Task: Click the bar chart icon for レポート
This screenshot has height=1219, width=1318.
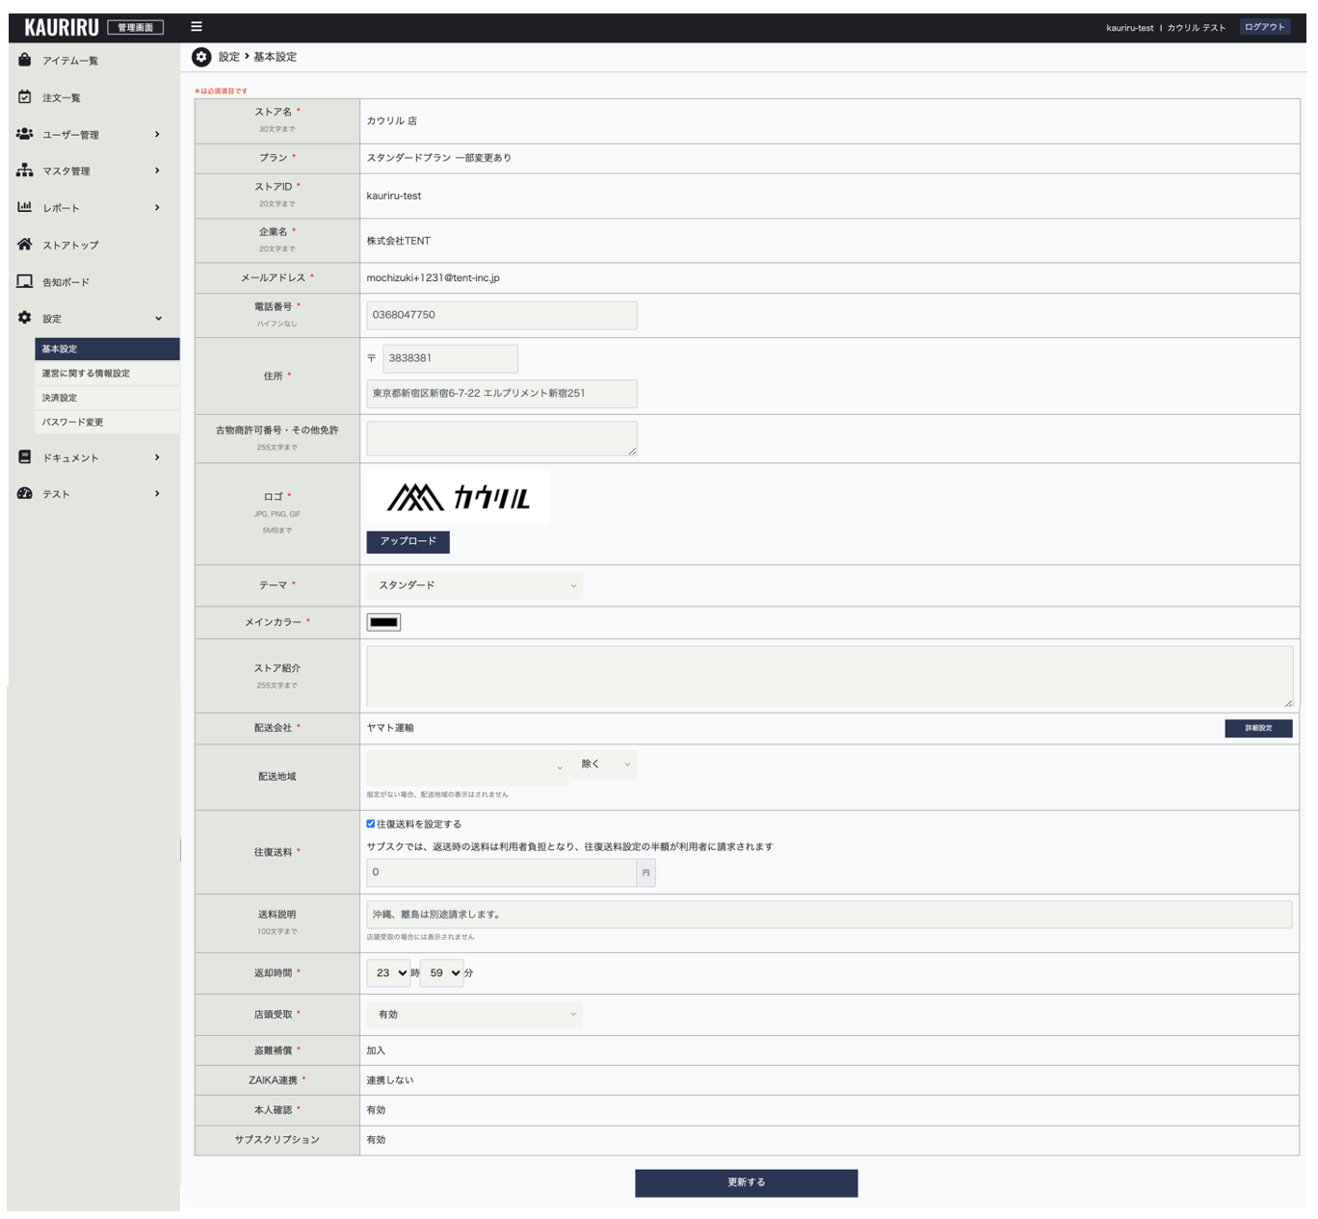Action: (25, 207)
